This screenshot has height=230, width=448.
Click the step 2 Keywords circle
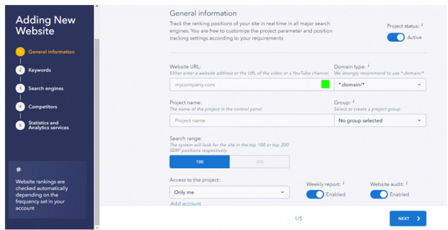(x=20, y=70)
